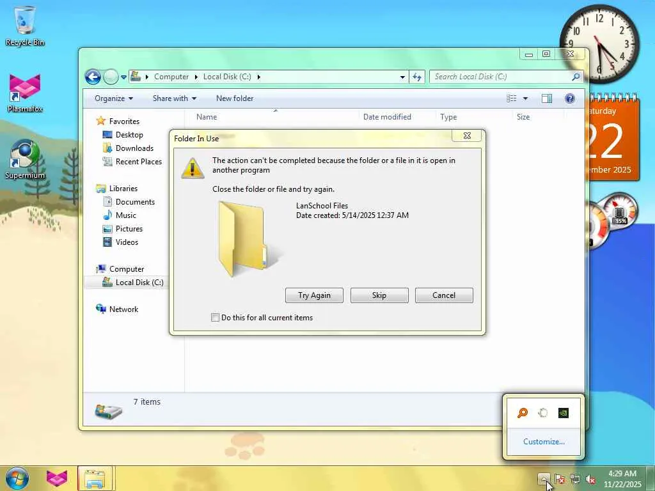This screenshot has width=655, height=491.
Task: Select Local Disk (C:) in navigation pane
Action: pos(139,283)
